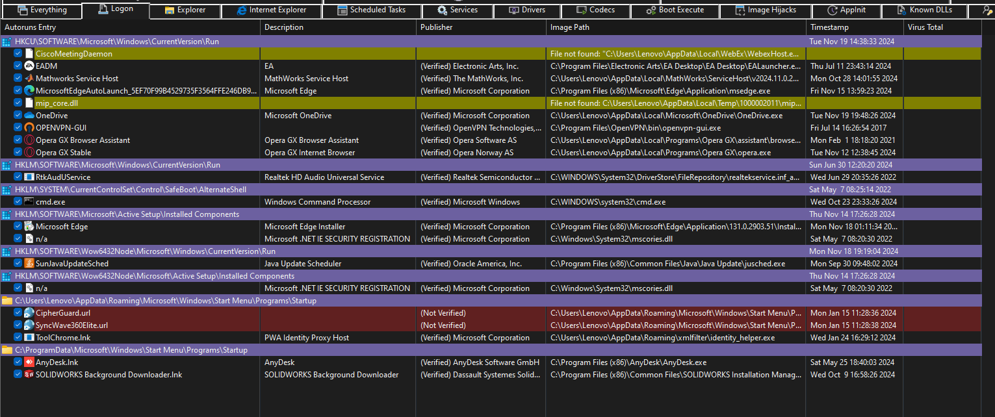This screenshot has width=995, height=417.
Task: Click the CiscoMeetingDaemon file icon
Action: point(29,54)
